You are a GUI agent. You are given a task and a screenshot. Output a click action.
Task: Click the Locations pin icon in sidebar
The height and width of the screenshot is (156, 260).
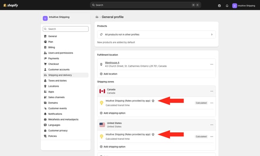(45, 86)
